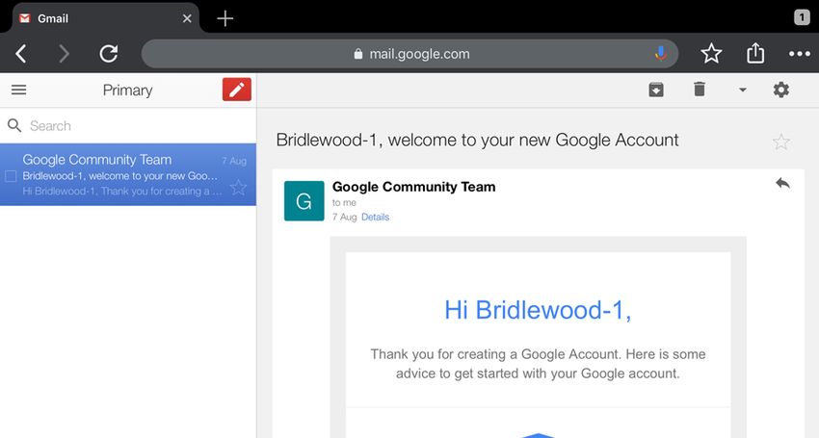Click the Search mail field
This screenshot has height=438, width=819.
(128, 126)
